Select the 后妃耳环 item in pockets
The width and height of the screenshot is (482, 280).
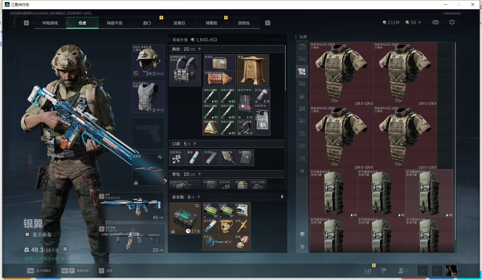coord(177,158)
